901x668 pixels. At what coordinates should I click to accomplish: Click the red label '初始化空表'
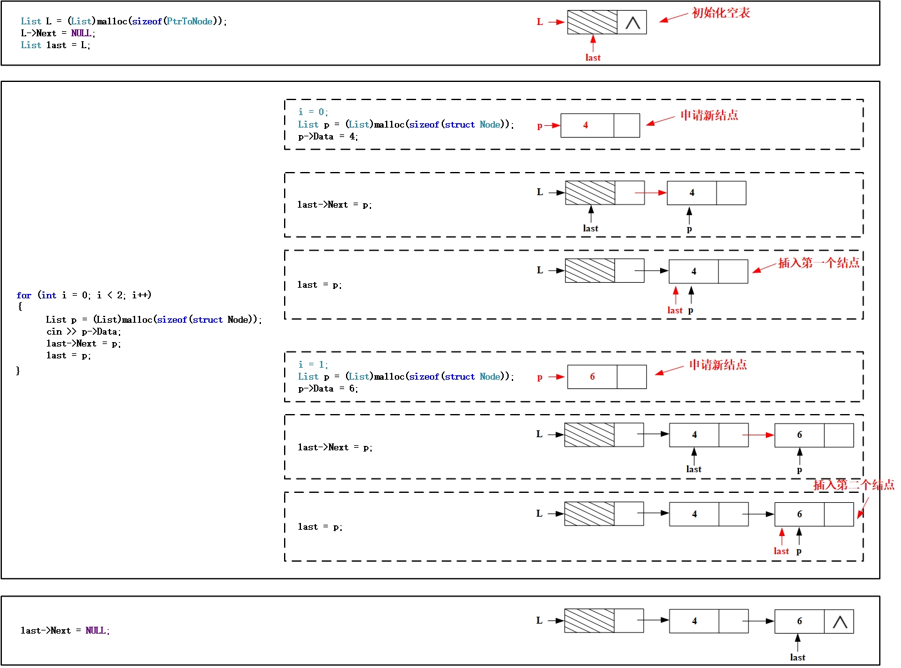pyautogui.click(x=721, y=13)
